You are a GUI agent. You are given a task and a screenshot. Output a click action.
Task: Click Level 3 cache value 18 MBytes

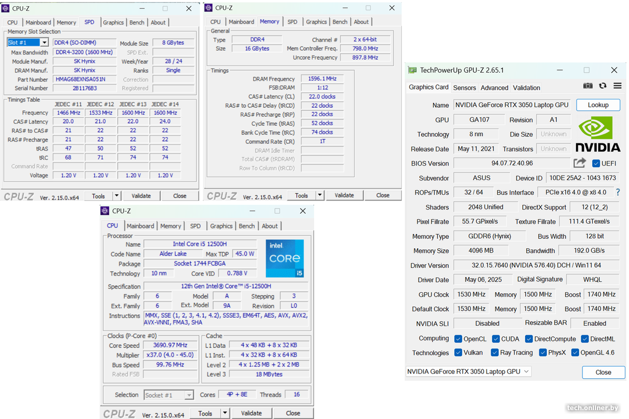coord(269,374)
